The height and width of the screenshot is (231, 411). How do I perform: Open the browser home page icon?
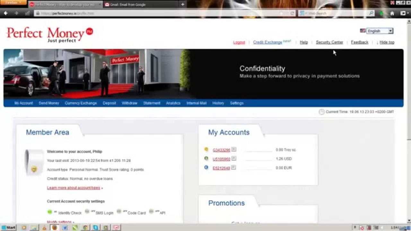pyautogui.click(x=392, y=13)
